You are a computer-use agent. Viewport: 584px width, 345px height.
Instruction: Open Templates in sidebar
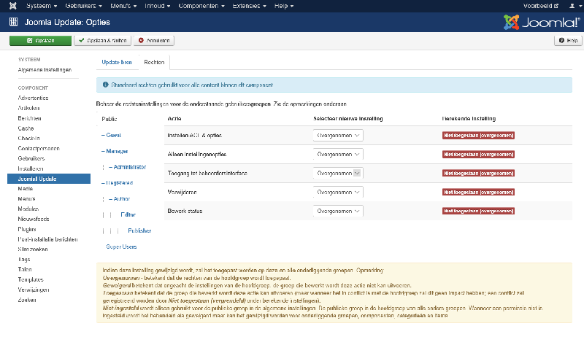tap(31, 279)
